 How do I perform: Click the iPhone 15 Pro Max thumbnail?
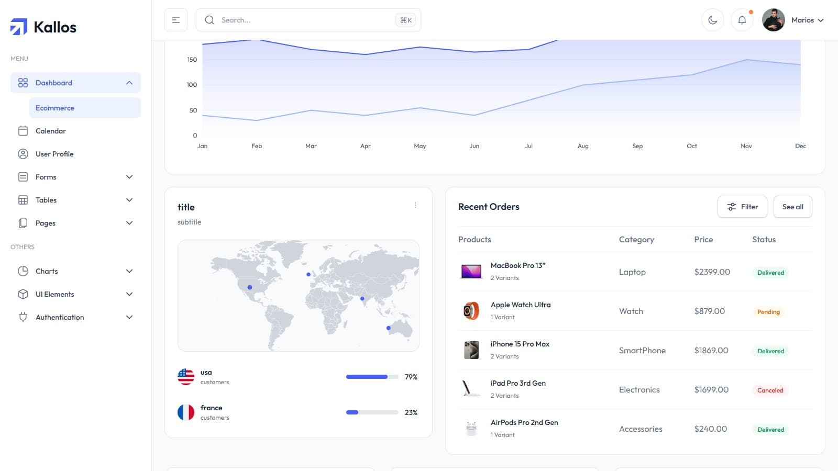(471, 350)
